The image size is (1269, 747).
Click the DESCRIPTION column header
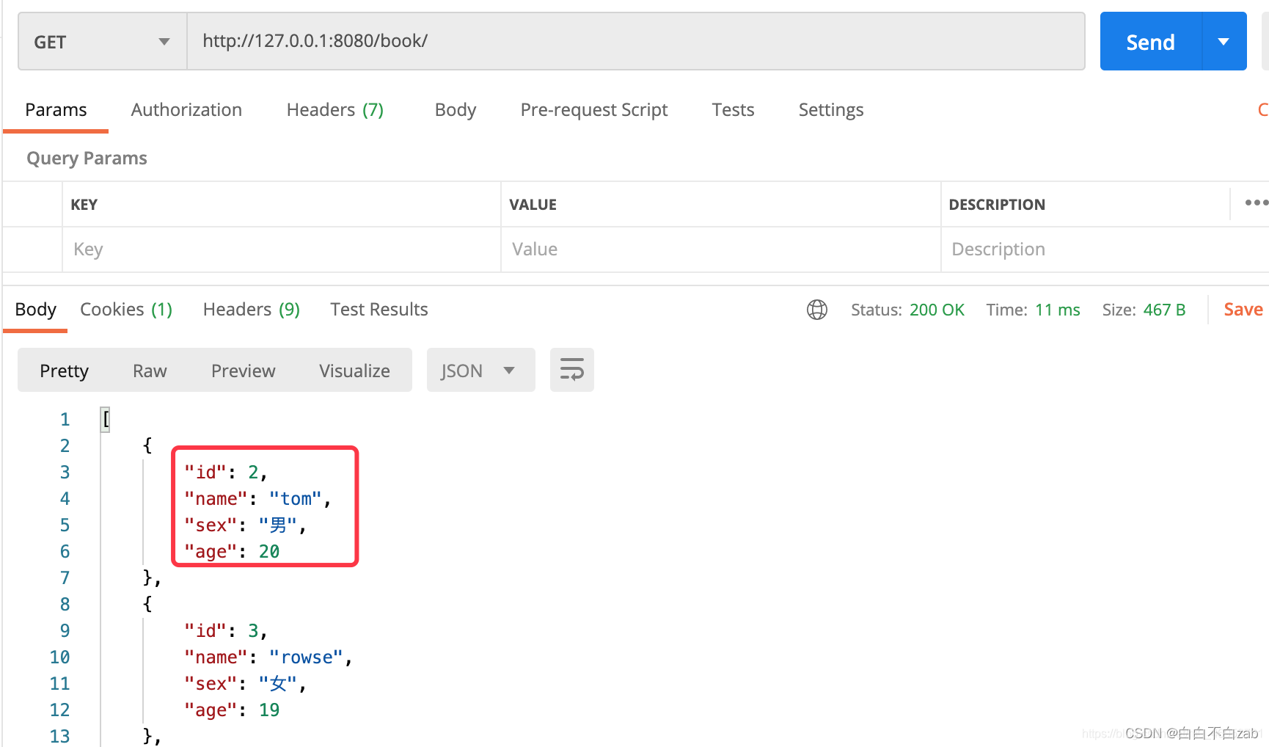point(997,205)
